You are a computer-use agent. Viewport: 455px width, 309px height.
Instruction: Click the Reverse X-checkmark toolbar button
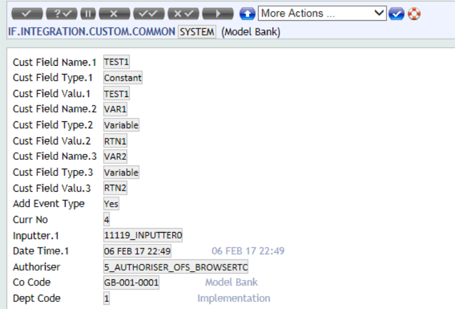pyautogui.click(x=183, y=14)
